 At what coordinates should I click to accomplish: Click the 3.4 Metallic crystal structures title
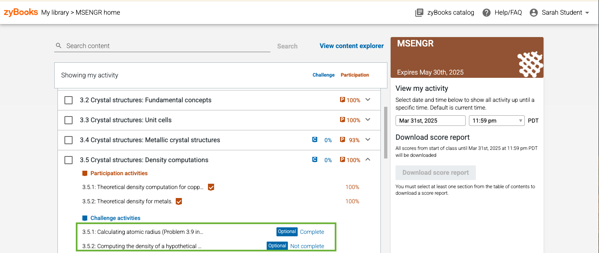[150, 140]
